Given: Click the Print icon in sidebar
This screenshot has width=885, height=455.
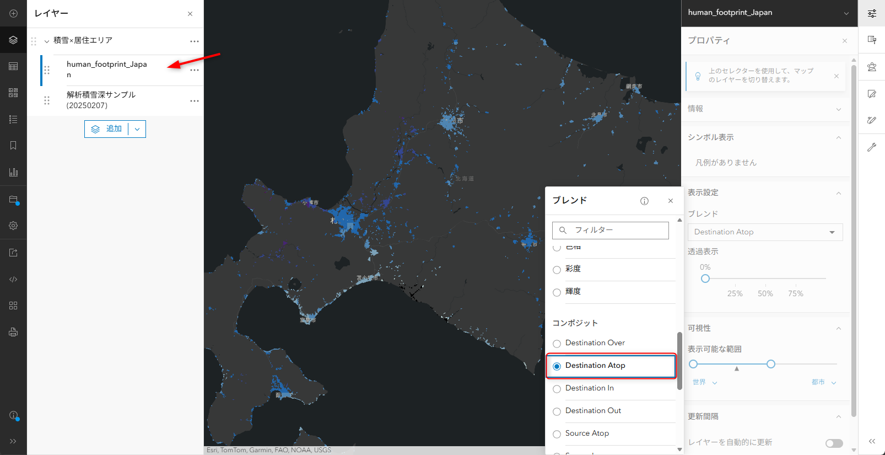Looking at the screenshot, I should (x=13, y=332).
